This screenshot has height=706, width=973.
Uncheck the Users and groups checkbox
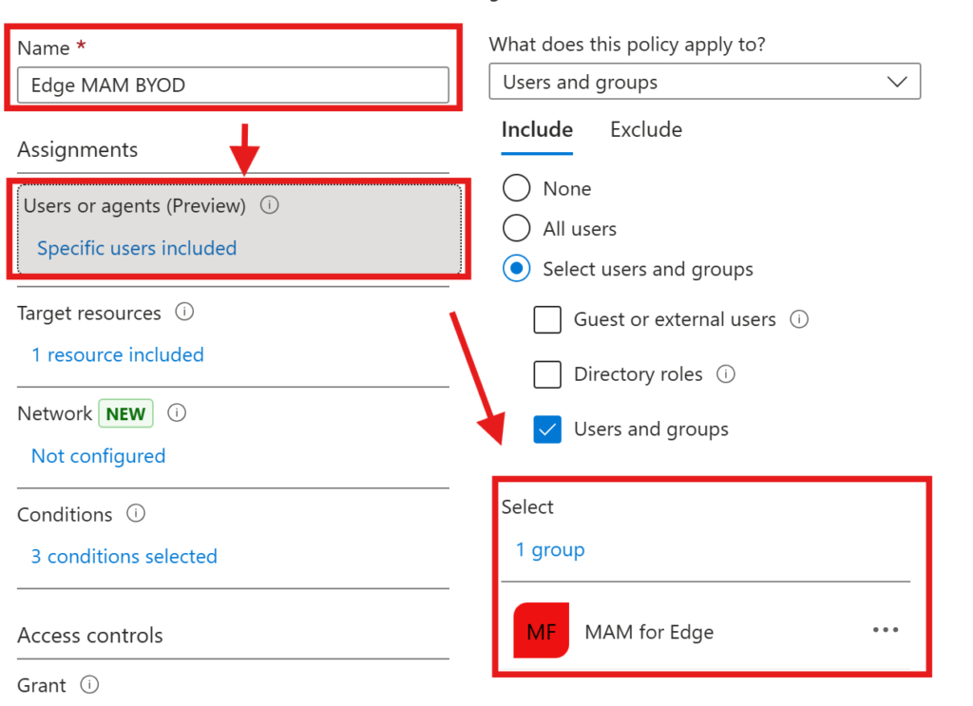(547, 429)
